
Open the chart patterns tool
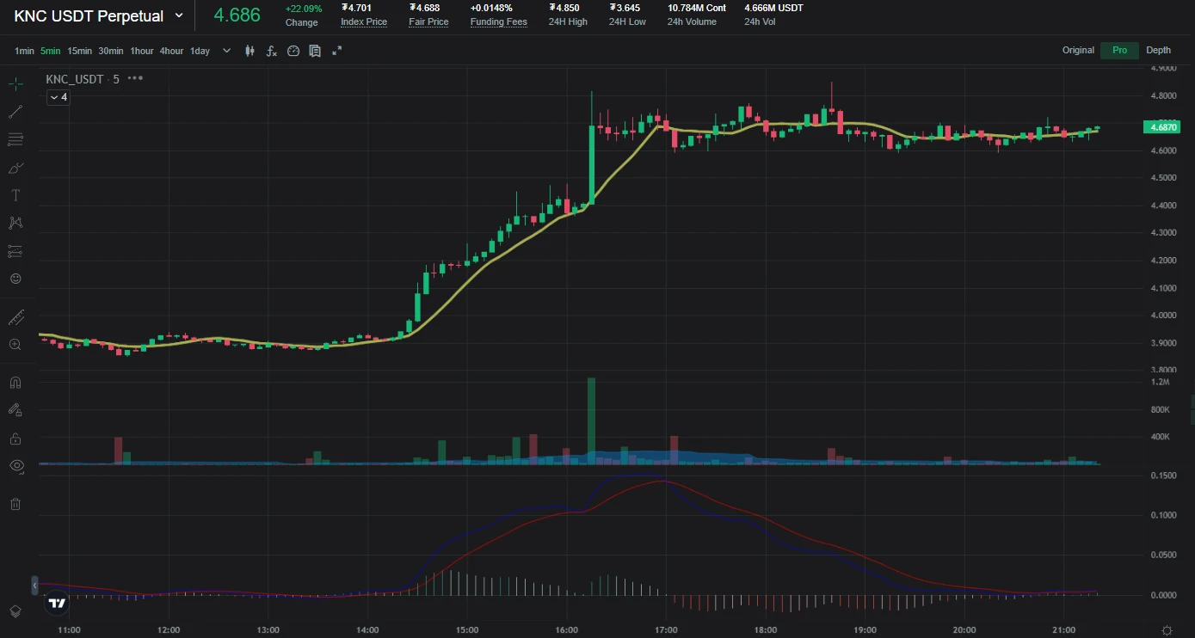[15, 224]
